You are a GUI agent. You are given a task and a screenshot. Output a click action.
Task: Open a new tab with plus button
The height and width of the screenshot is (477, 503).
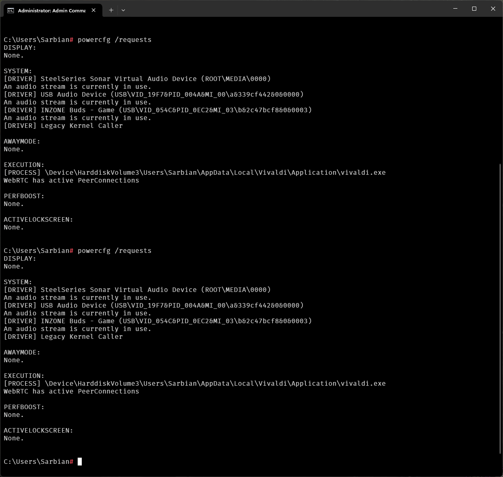[111, 10]
